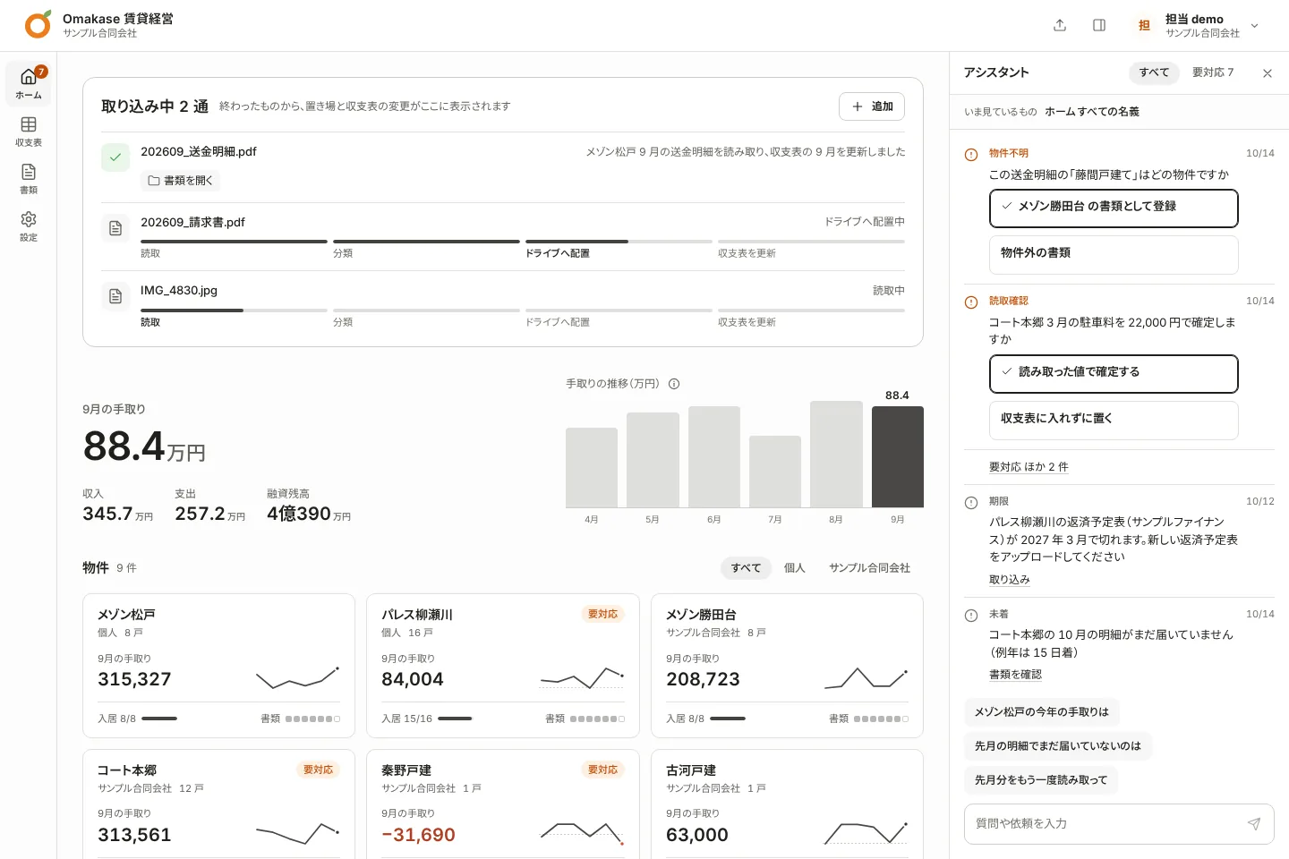Image resolution: width=1289 pixels, height=859 pixels.
Task: Click the Omakase orange logo
Action: pyautogui.click(x=38, y=25)
